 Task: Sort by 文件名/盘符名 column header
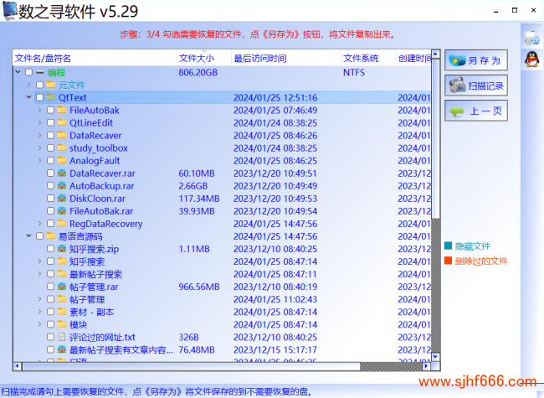tap(95, 58)
